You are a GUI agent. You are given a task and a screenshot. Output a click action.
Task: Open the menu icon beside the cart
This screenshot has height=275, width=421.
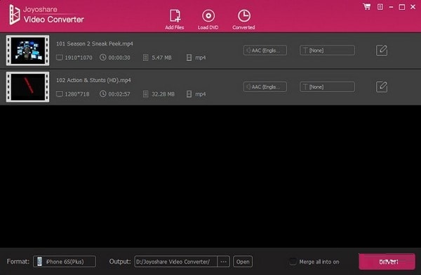380,7
